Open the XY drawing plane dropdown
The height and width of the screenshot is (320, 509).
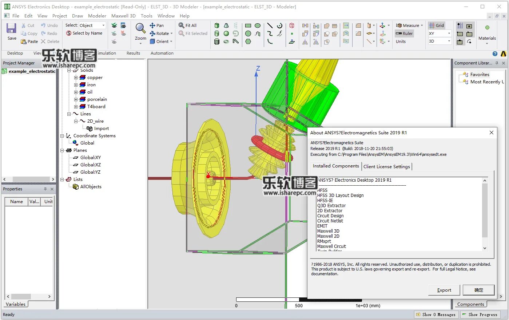(x=449, y=33)
